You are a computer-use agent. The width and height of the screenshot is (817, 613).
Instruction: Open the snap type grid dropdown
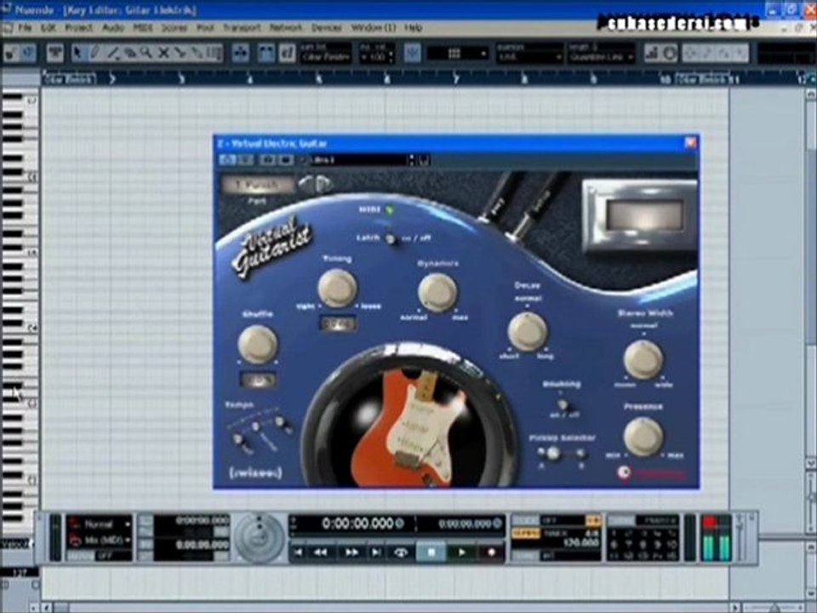[x=458, y=54]
